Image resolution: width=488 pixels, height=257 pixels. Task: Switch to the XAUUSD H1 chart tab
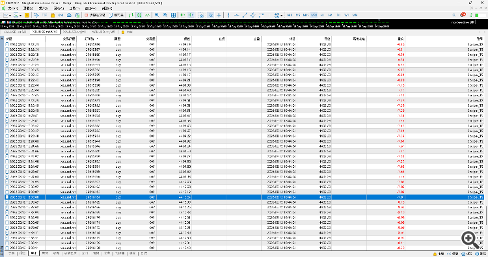coord(75,32)
